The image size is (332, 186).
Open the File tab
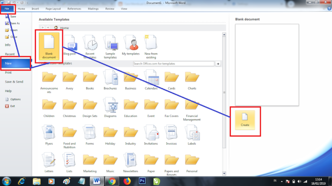tap(7, 8)
